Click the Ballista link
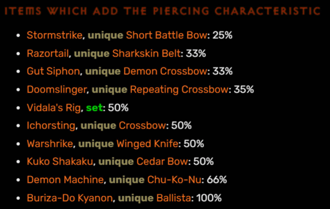 173,198
